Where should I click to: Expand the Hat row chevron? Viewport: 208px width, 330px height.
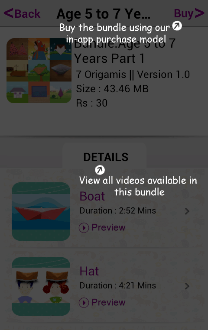tap(187, 286)
